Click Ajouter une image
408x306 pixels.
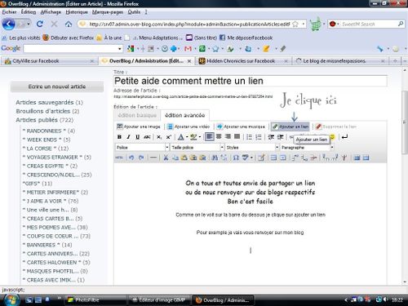point(139,126)
